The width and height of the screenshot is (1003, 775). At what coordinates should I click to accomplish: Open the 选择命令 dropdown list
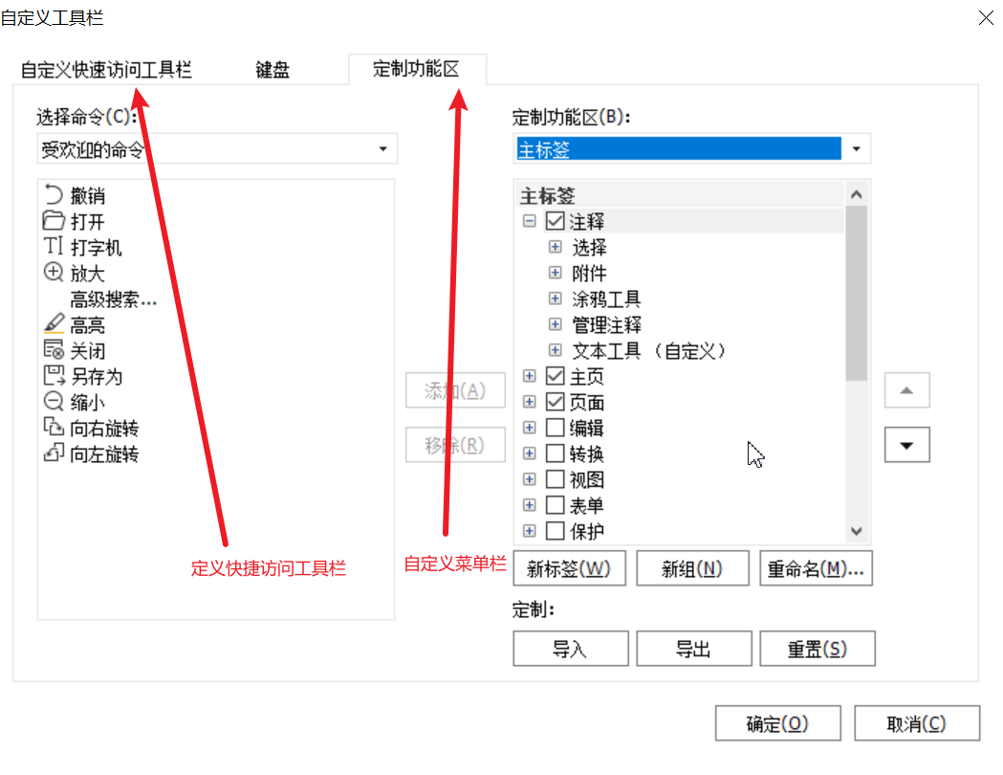pyautogui.click(x=382, y=149)
